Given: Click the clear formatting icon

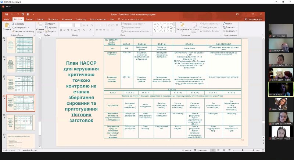Looking at the screenshot, I should pos(92,25).
